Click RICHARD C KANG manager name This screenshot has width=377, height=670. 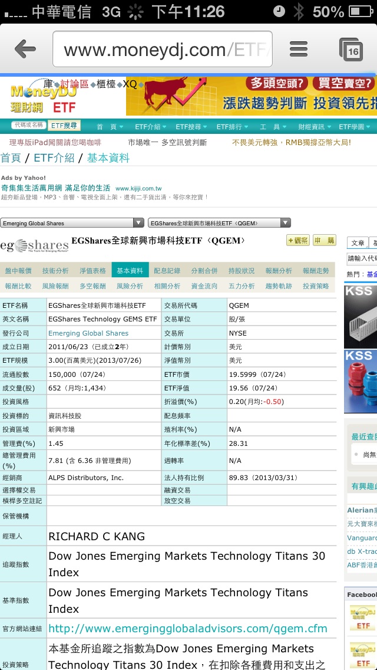tap(97, 536)
